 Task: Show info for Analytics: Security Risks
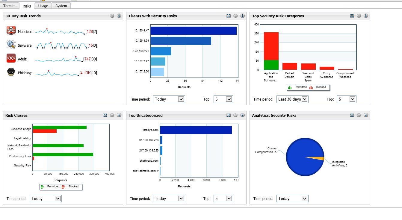click(366, 115)
